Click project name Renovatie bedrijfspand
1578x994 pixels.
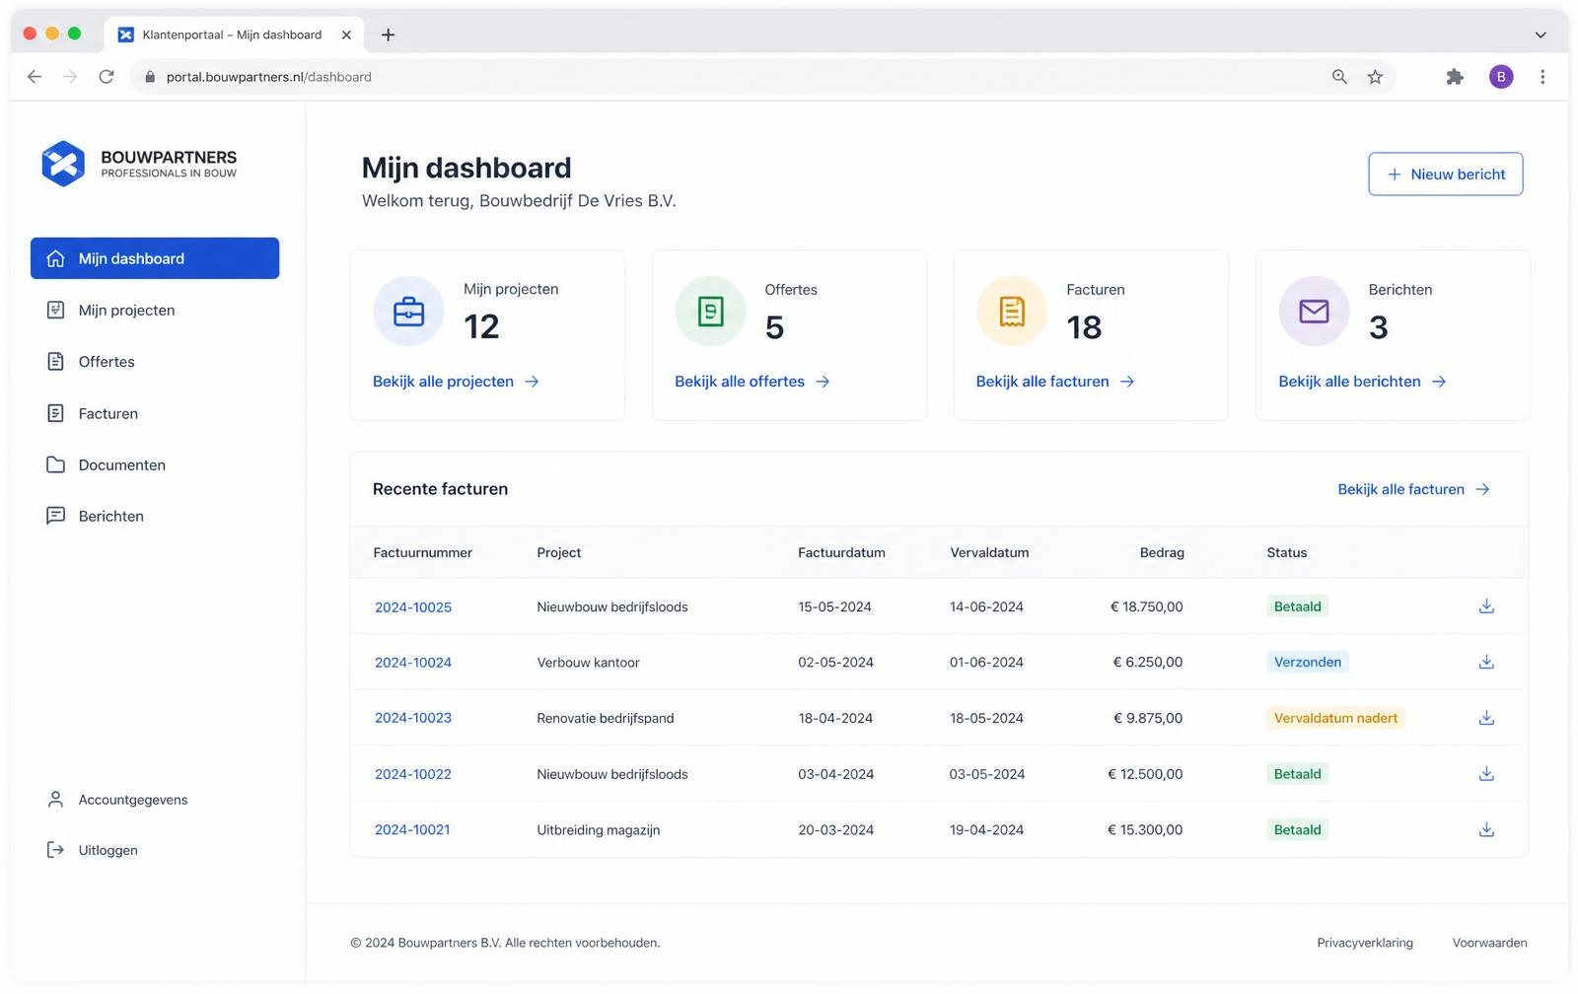coord(606,718)
